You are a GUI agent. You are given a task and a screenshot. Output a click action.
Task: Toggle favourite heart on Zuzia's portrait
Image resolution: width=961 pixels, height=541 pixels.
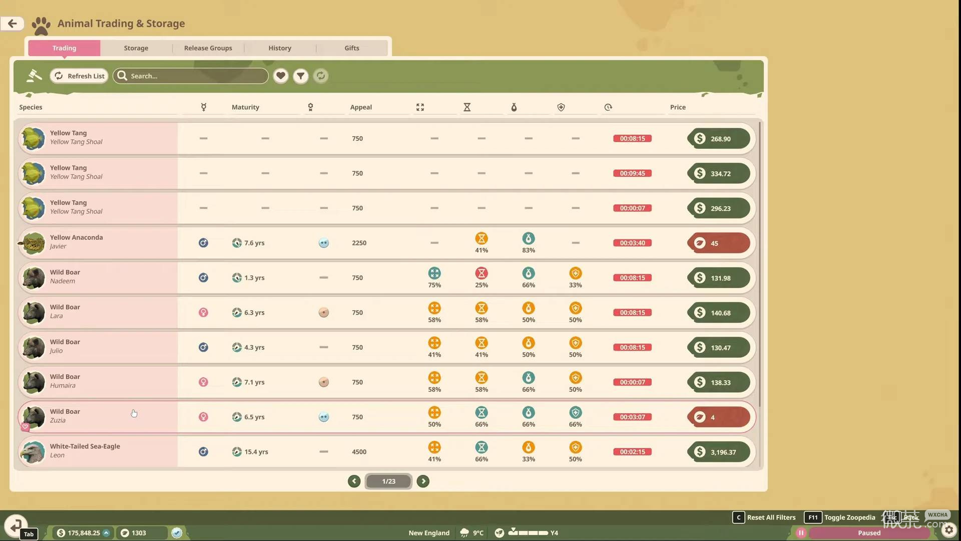click(25, 427)
